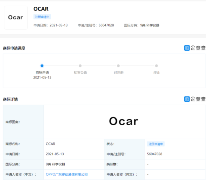Select the blue 商标申请 progress dot
The height and width of the screenshot is (182, 211).
(42, 65)
